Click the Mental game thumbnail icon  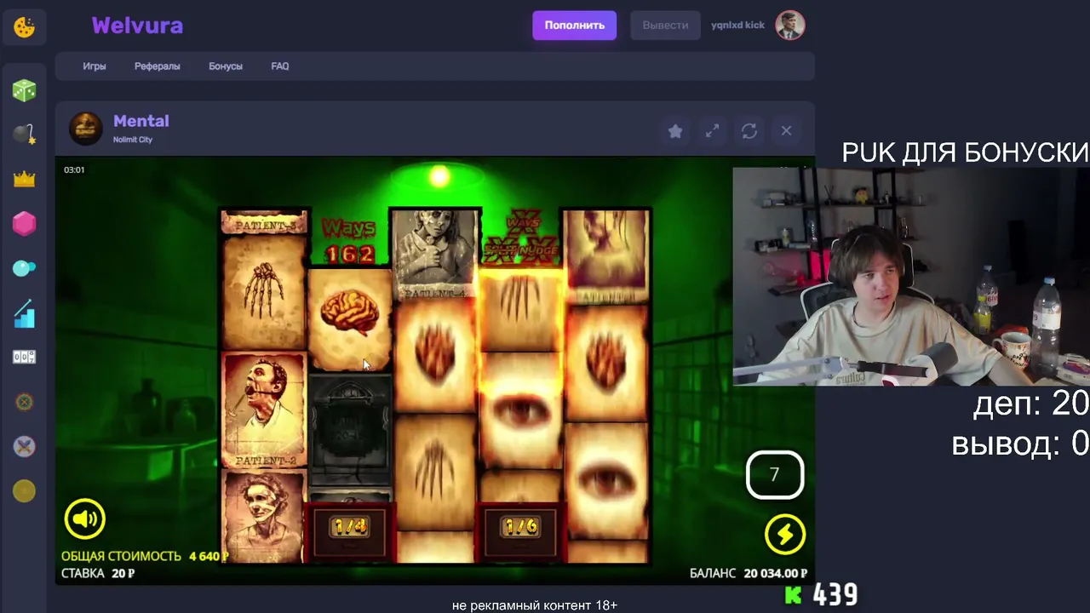86,129
